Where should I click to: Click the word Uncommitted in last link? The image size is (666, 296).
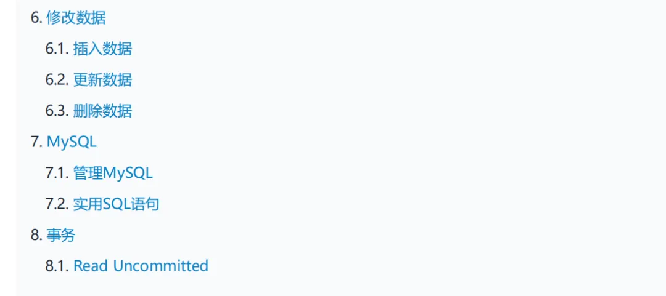coord(161,266)
